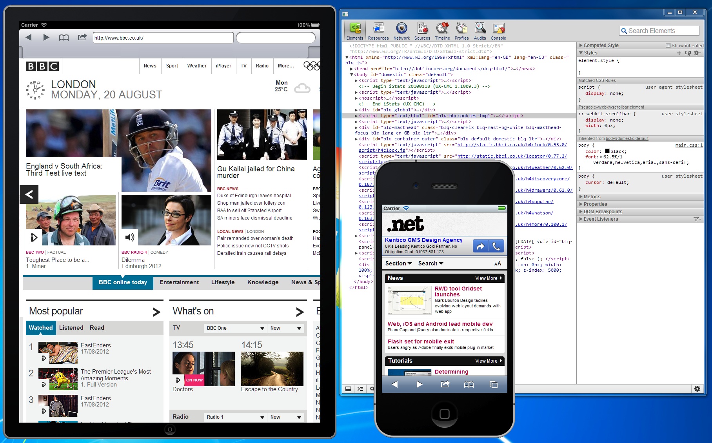Viewport: 712px width, 443px height.
Task: Open the Sport tab in BBC navigation
Action: coord(172,66)
